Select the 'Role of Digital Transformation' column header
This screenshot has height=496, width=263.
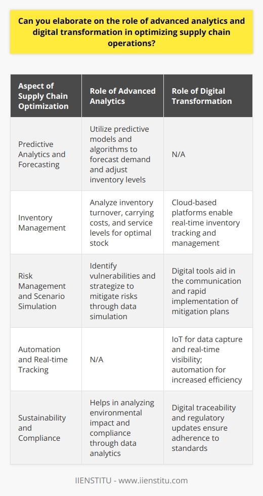pyautogui.click(x=208, y=96)
